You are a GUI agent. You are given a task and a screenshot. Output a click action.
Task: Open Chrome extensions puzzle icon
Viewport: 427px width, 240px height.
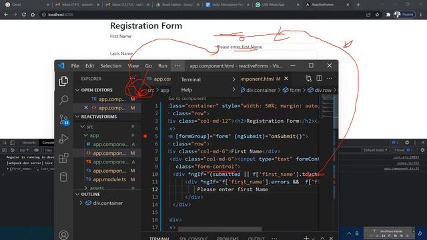click(x=388, y=15)
